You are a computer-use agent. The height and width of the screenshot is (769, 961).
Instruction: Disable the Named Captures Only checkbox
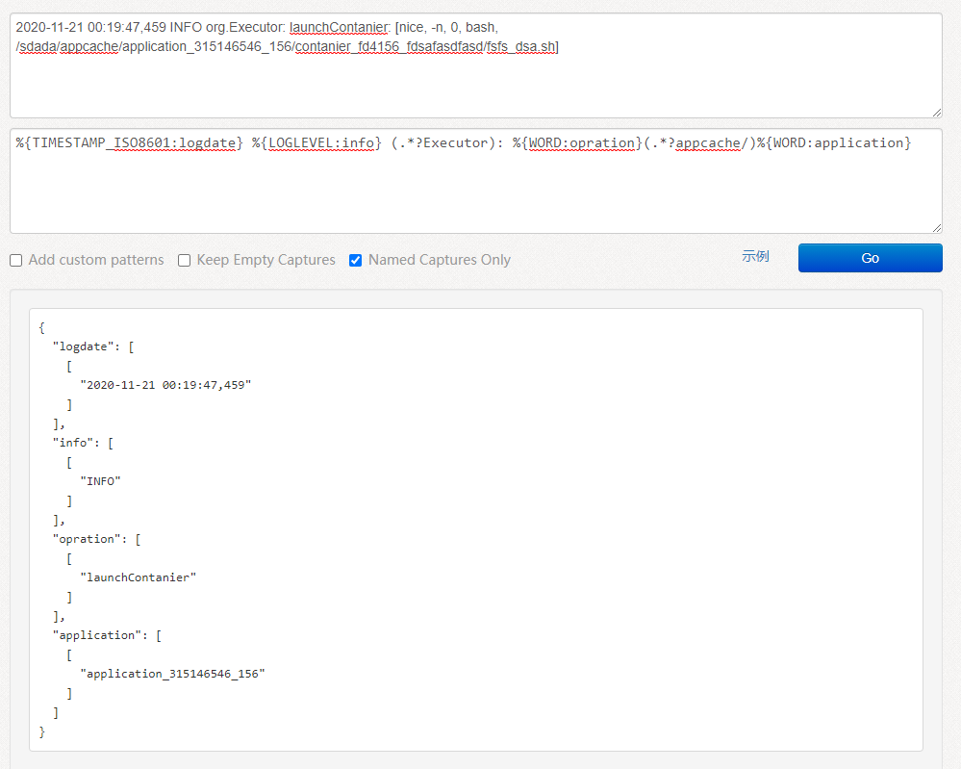(x=355, y=260)
